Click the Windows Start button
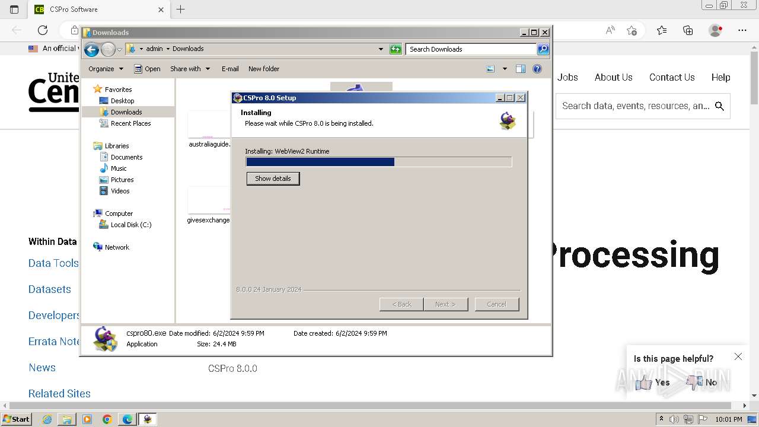This screenshot has width=759, height=427. point(16,419)
